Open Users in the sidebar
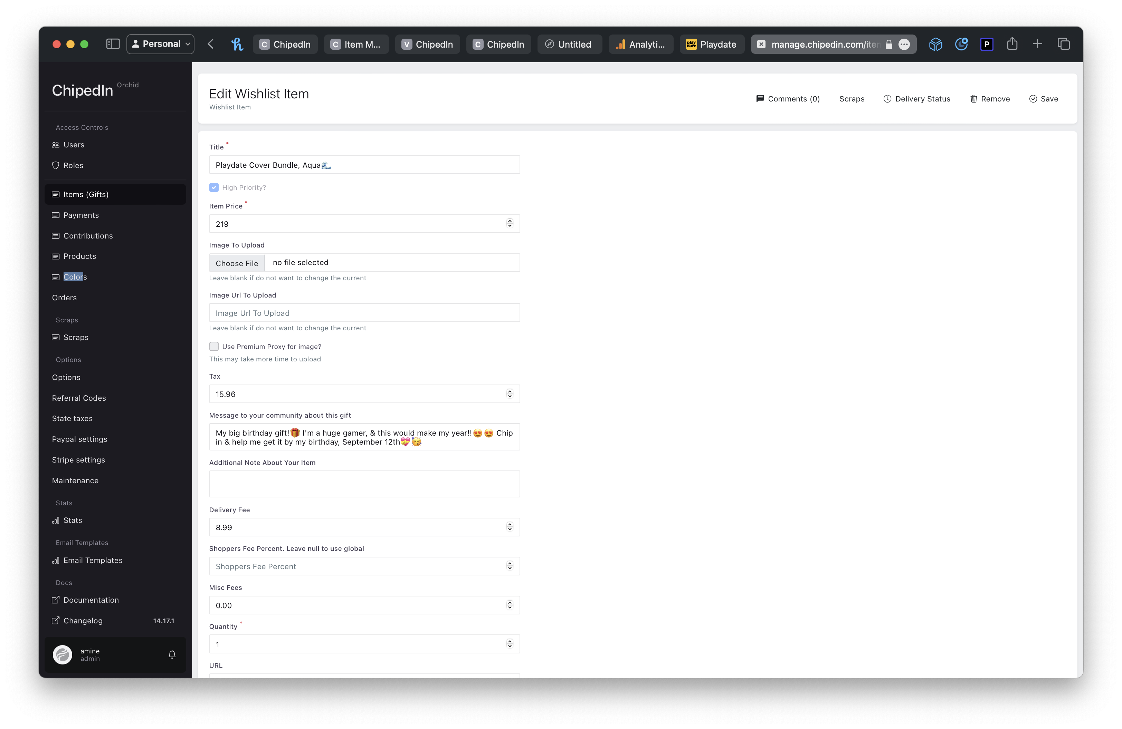 click(x=115, y=145)
